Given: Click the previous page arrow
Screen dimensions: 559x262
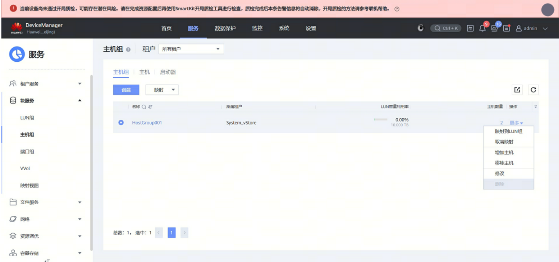Looking at the screenshot, I should click(159, 233).
